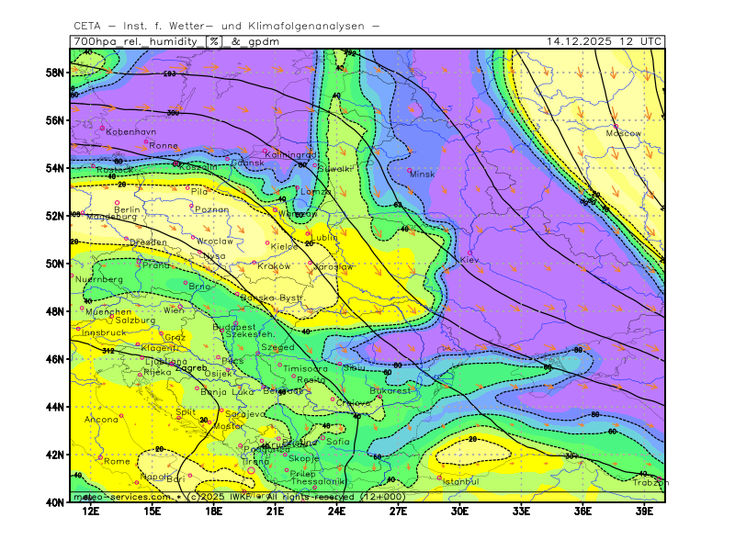Select the Zagreb city label
The image size is (735, 551).
(190, 368)
